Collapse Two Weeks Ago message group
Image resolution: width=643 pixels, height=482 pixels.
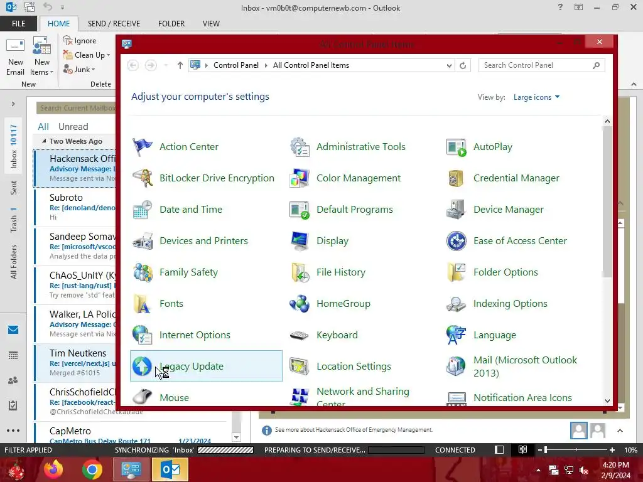[44, 141]
